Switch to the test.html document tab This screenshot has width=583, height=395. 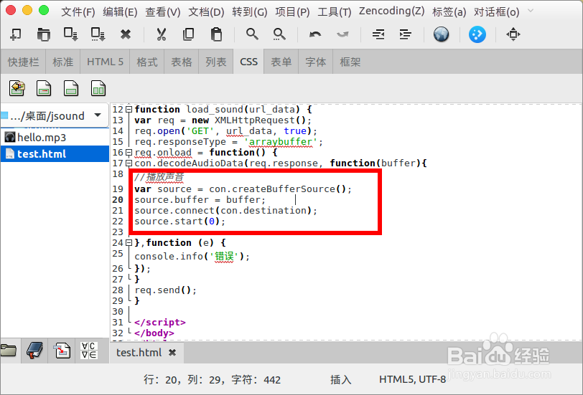point(139,352)
